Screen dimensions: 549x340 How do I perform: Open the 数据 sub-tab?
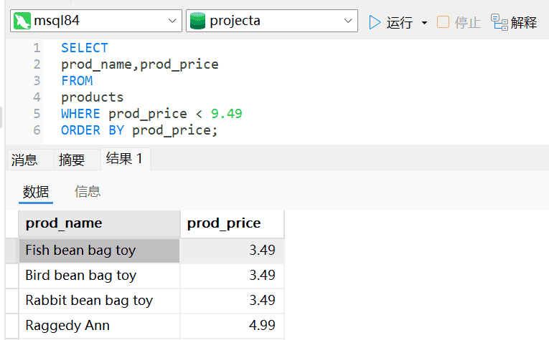pos(36,191)
